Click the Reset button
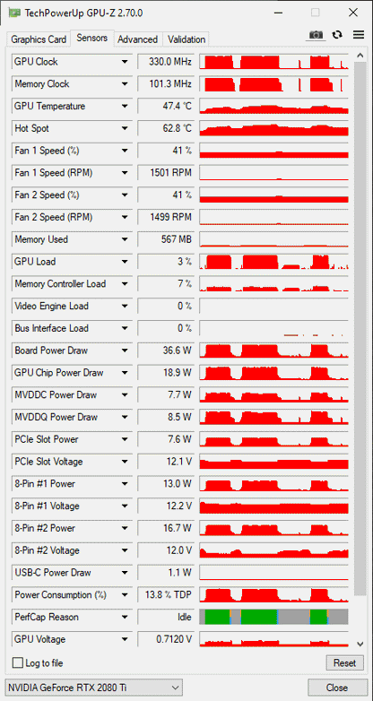 coord(344,662)
